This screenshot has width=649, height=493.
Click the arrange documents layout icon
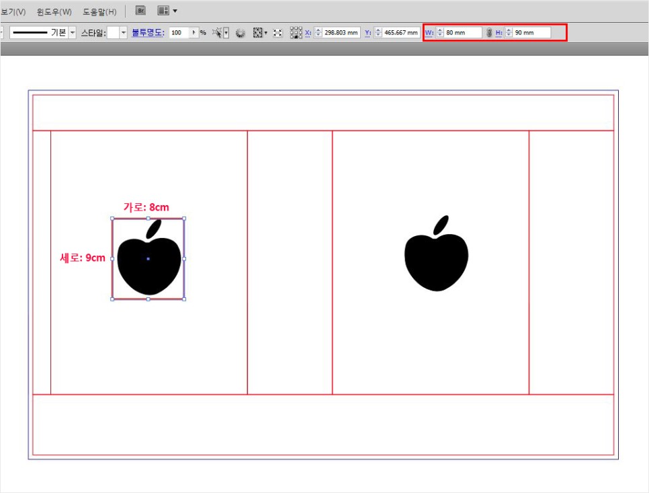(x=163, y=11)
